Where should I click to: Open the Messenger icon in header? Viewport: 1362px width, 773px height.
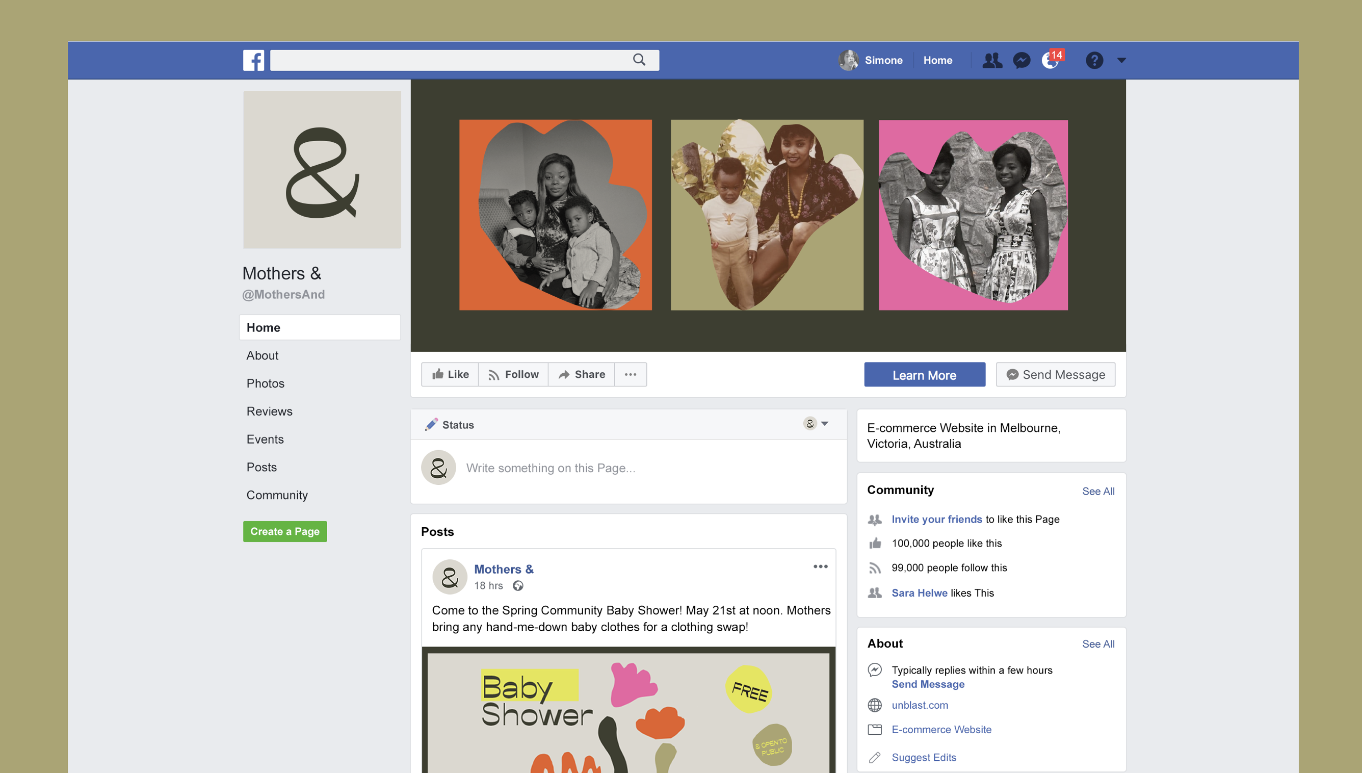point(1021,60)
